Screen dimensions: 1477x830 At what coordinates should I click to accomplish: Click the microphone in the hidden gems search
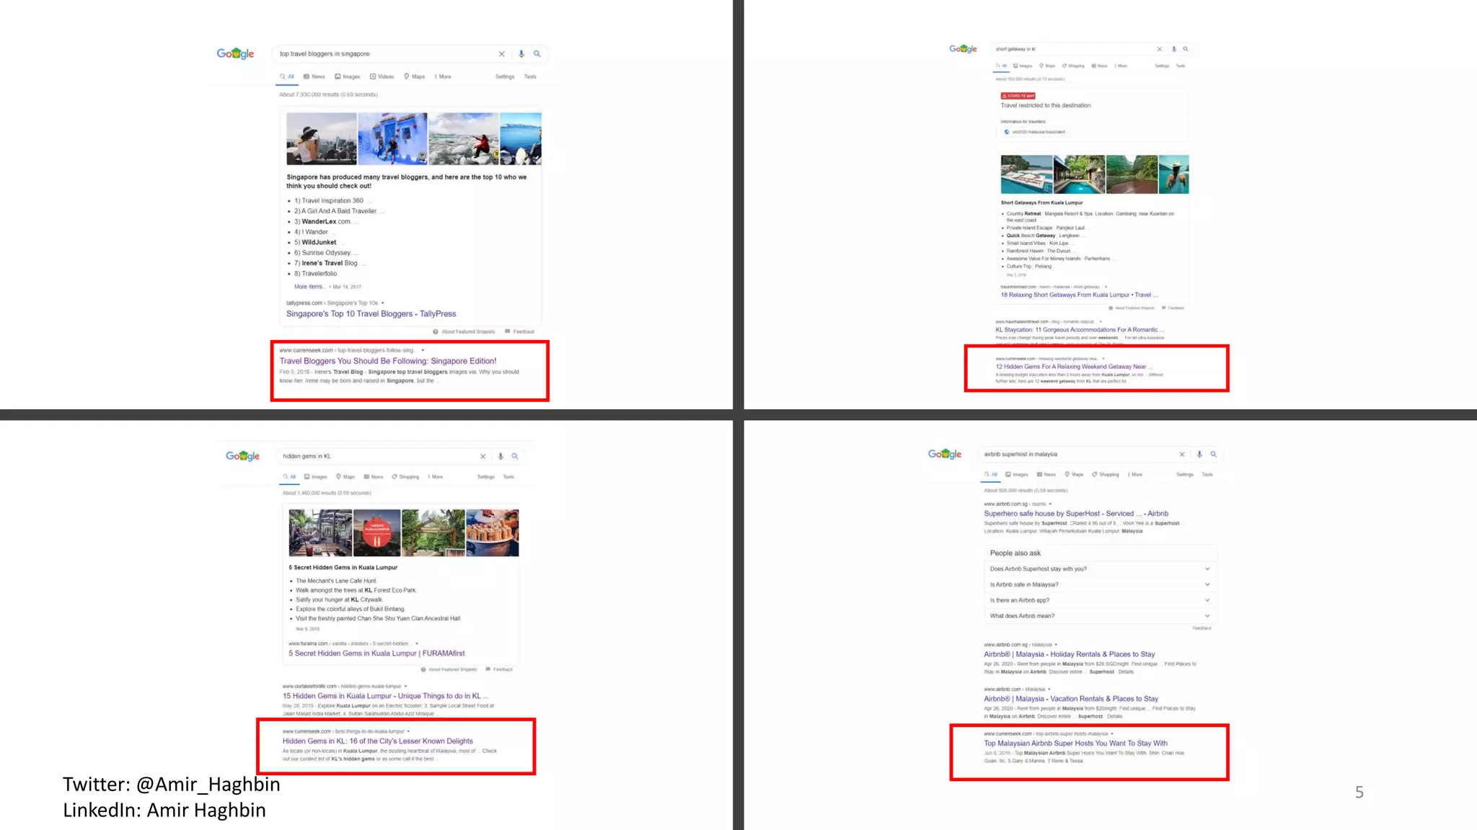coord(501,456)
